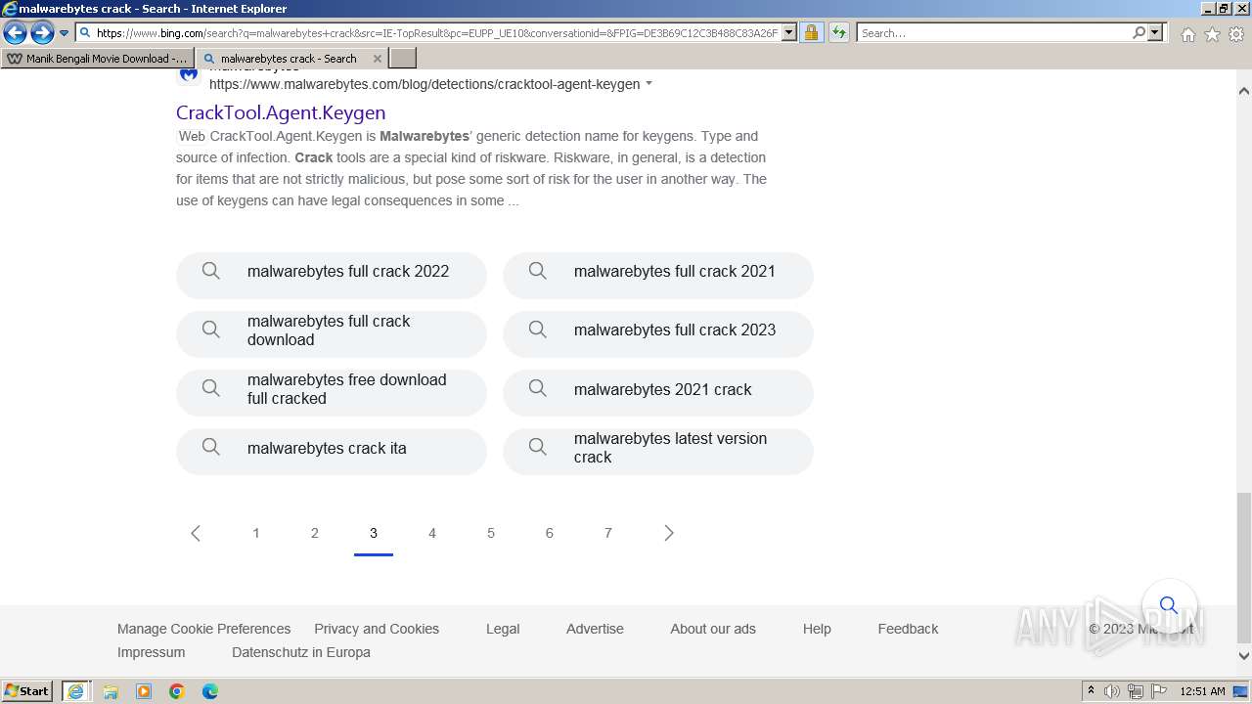Open Impressum footer link
This screenshot has height=704, width=1252.
click(151, 652)
